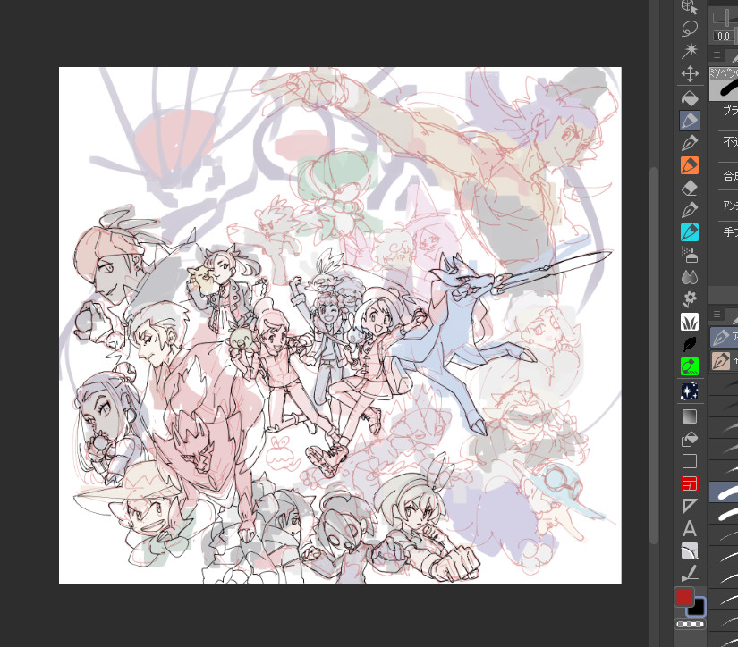The height and width of the screenshot is (647, 738).
Task: Select the Balloon correct line tool
Action: pyautogui.click(x=690, y=551)
